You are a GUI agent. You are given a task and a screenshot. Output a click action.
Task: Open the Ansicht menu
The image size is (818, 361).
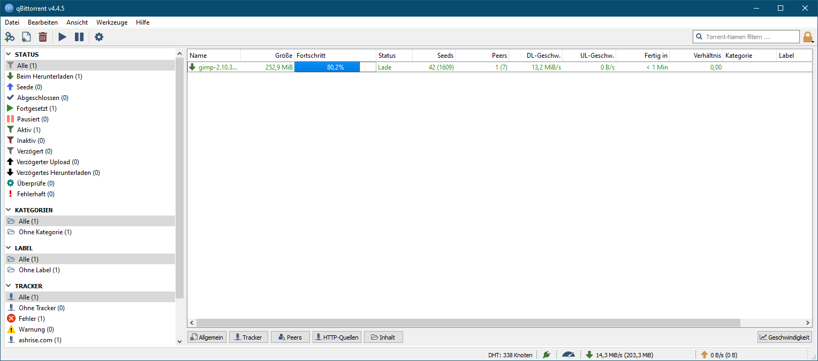coord(77,22)
